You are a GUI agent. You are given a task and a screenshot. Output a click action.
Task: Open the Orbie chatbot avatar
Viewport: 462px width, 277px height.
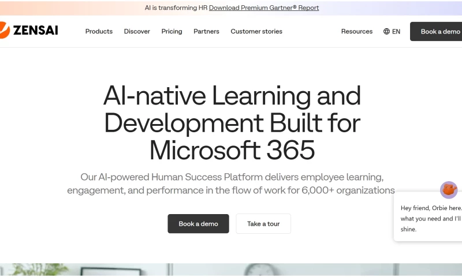[x=449, y=190]
